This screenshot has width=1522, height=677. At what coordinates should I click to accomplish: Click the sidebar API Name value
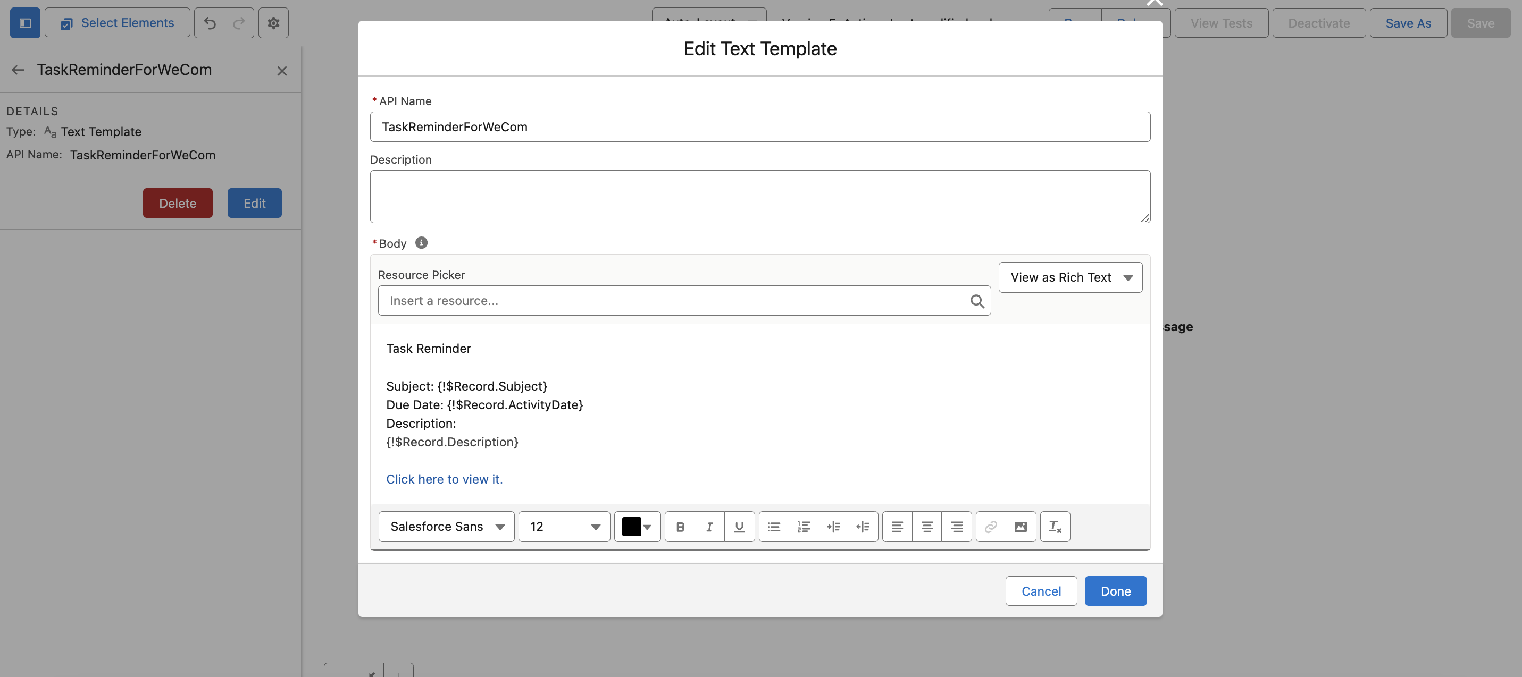click(143, 155)
